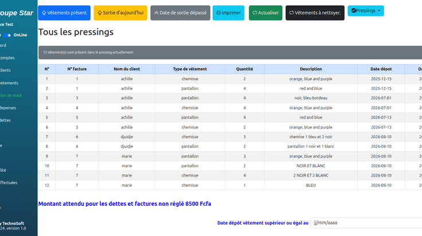Open Sortie d'aujourd'hui list

click(120, 13)
